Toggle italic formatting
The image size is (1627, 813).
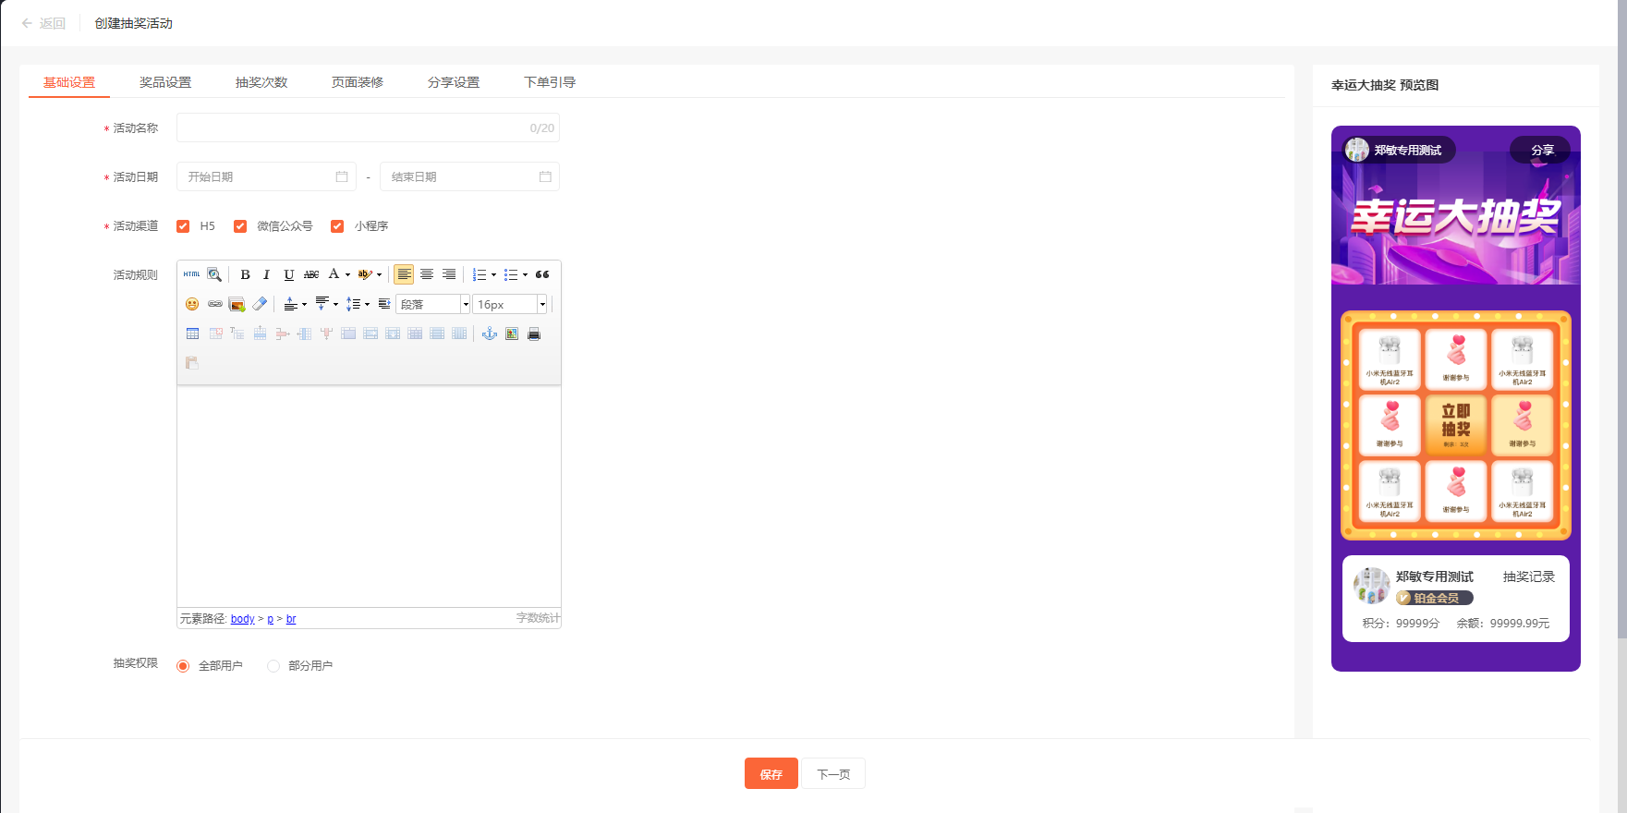pyautogui.click(x=267, y=274)
